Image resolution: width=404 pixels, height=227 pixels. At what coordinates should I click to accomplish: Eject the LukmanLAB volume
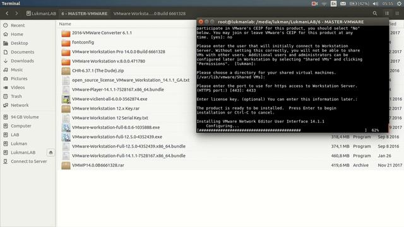coord(50,153)
